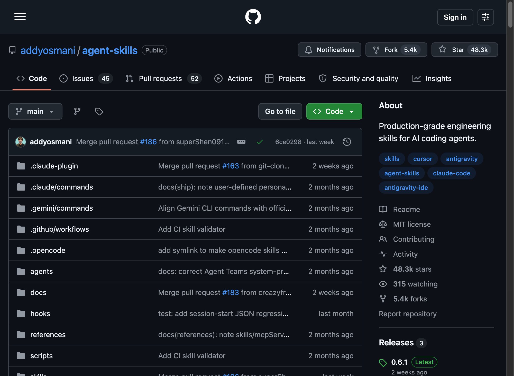Click folder icon beside .claude-plugin
The image size is (514, 376).
point(21,166)
